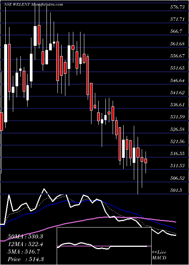The height and width of the screenshot is (265, 189).
Task: Select the 511.53 price axis label
Action: (177, 166)
